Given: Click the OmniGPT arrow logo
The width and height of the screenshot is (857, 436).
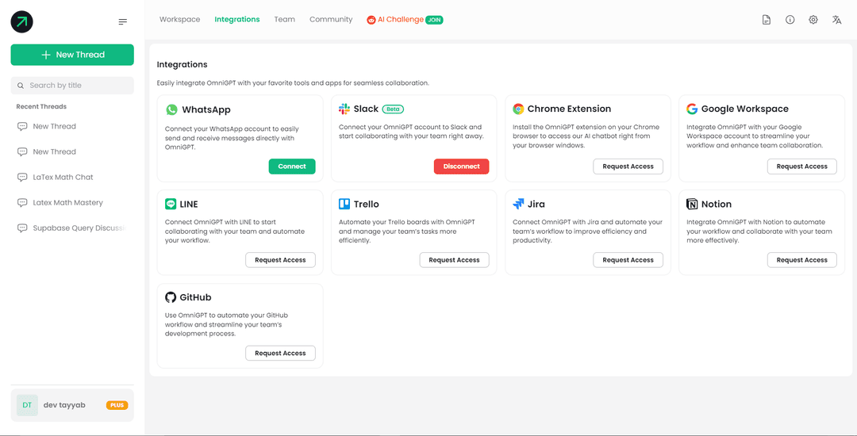Looking at the screenshot, I should pos(22,22).
